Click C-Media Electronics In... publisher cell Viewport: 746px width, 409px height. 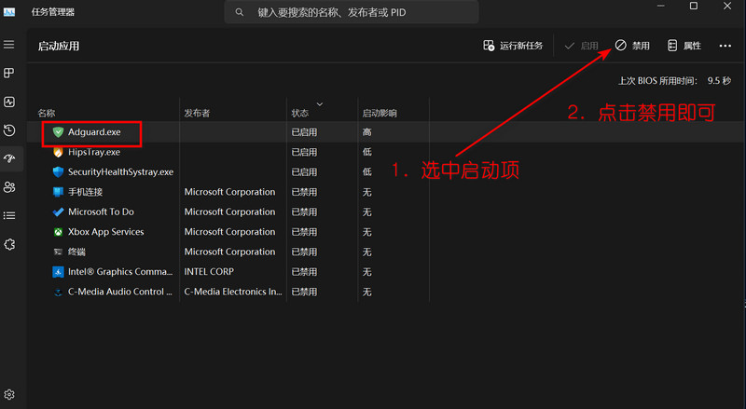tap(233, 292)
